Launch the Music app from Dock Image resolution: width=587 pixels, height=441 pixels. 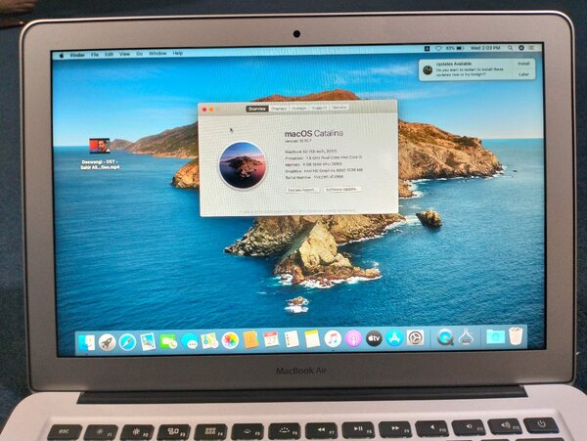tap(333, 338)
